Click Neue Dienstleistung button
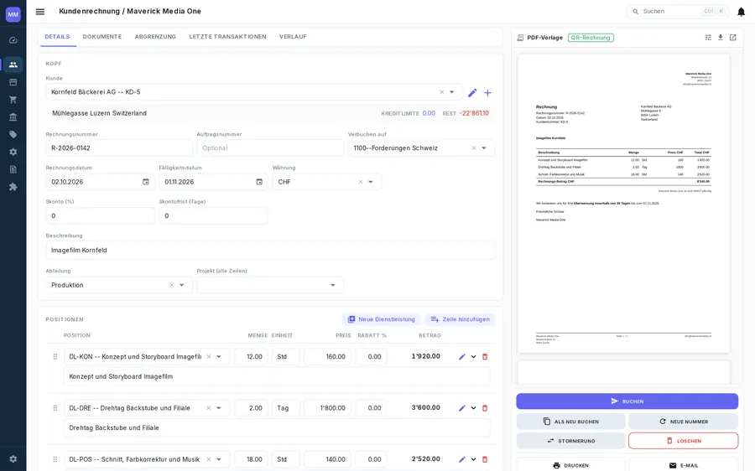This screenshot has height=471, width=755. pyautogui.click(x=382, y=319)
